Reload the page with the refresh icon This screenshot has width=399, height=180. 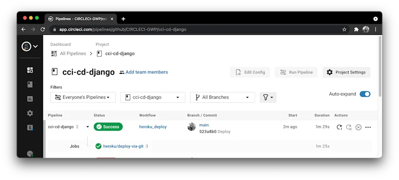[x=43, y=29]
